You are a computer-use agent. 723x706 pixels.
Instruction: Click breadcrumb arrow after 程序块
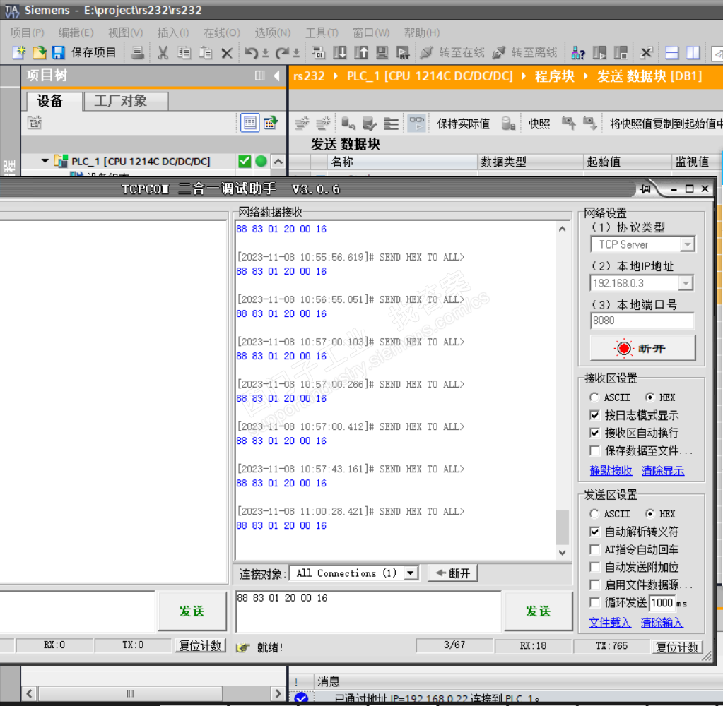[586, 76]
